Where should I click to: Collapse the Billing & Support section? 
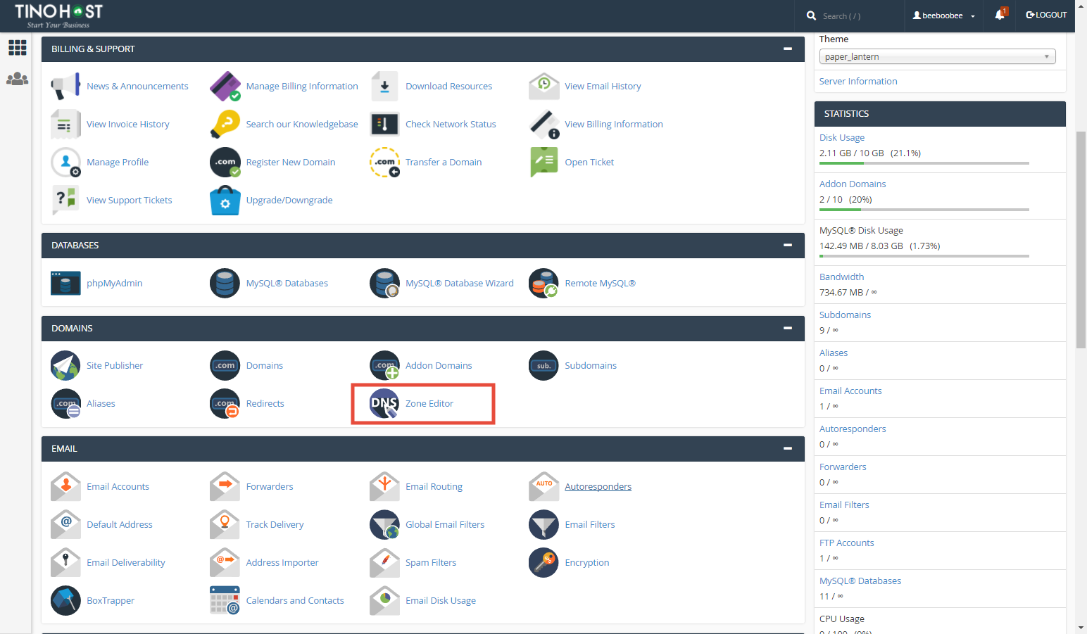(788, 49)
